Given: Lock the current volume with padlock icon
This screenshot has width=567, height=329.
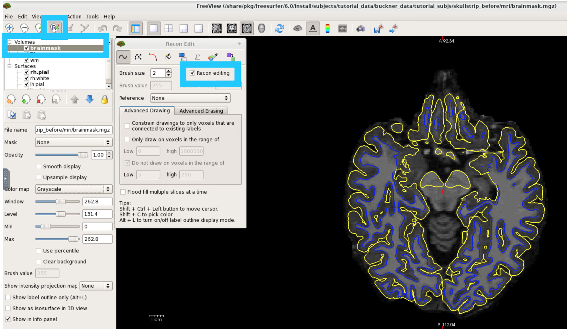Looking at the screenshot, I should 105,100.
